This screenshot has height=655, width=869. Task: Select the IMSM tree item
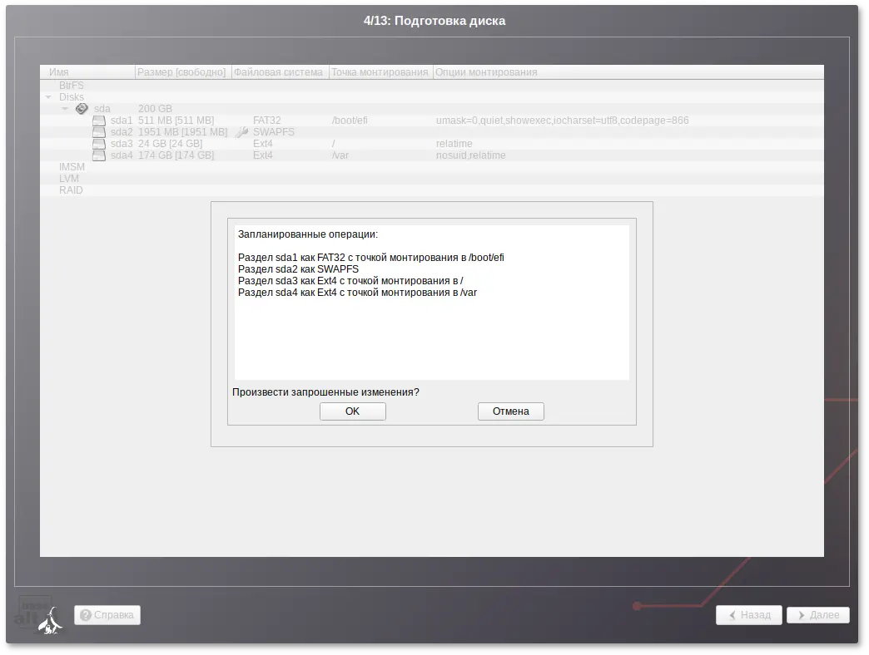72,166
